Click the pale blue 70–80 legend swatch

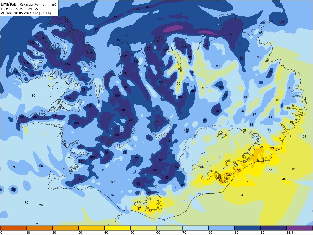click(x=195, y=228)
